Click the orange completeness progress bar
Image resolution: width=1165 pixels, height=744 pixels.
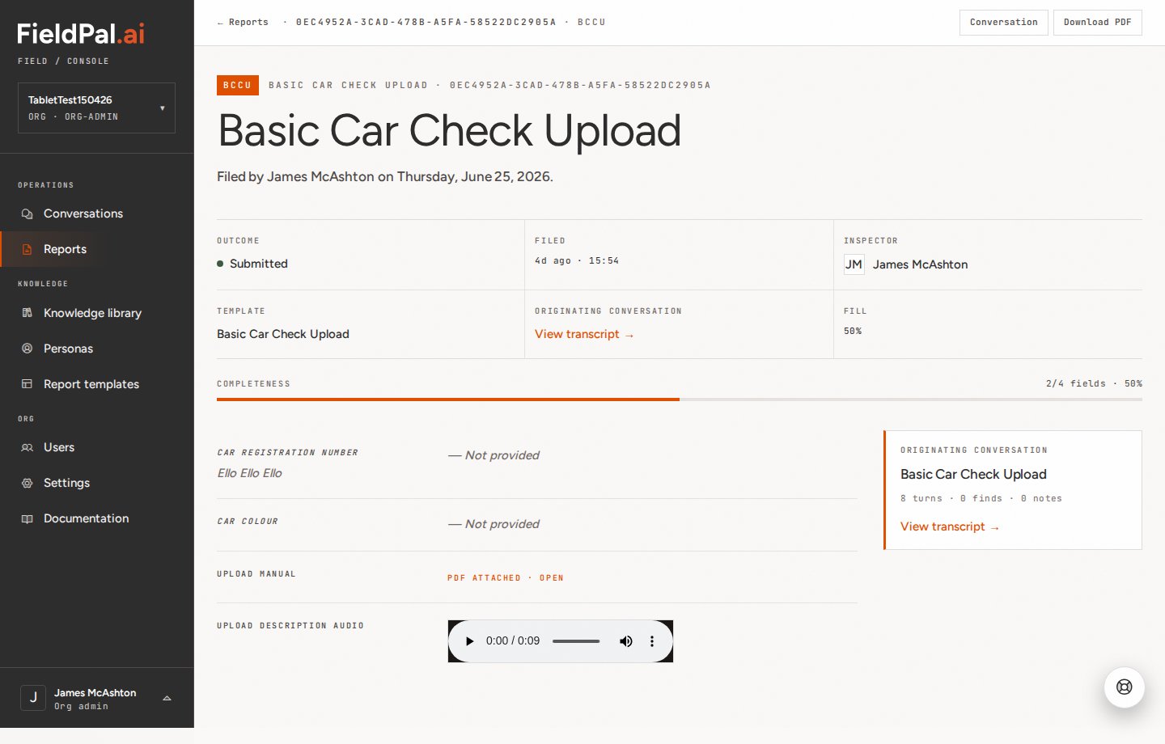(x=448, y=399)
